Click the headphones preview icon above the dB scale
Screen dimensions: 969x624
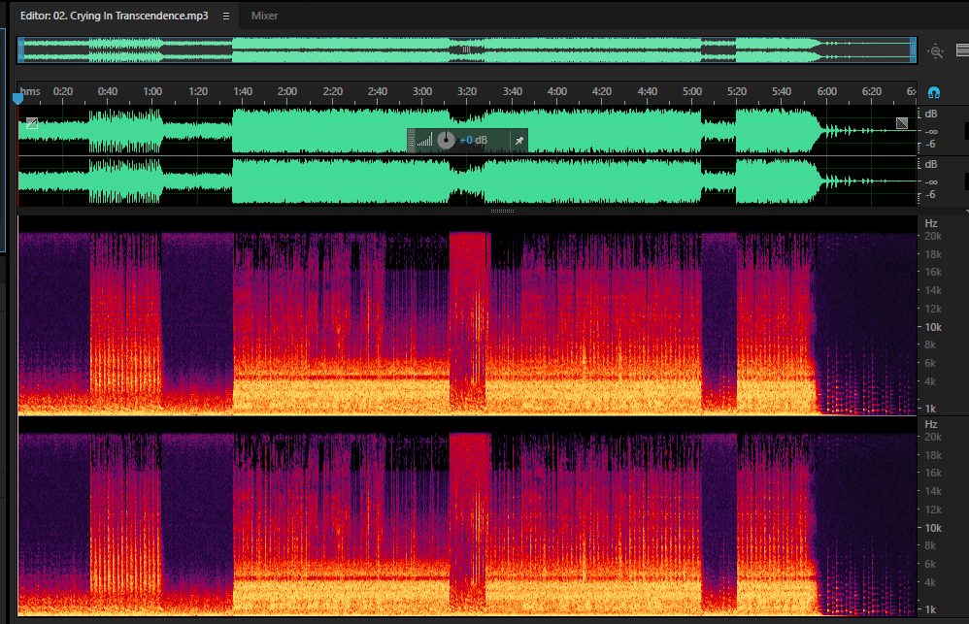[x=934, y=92]
